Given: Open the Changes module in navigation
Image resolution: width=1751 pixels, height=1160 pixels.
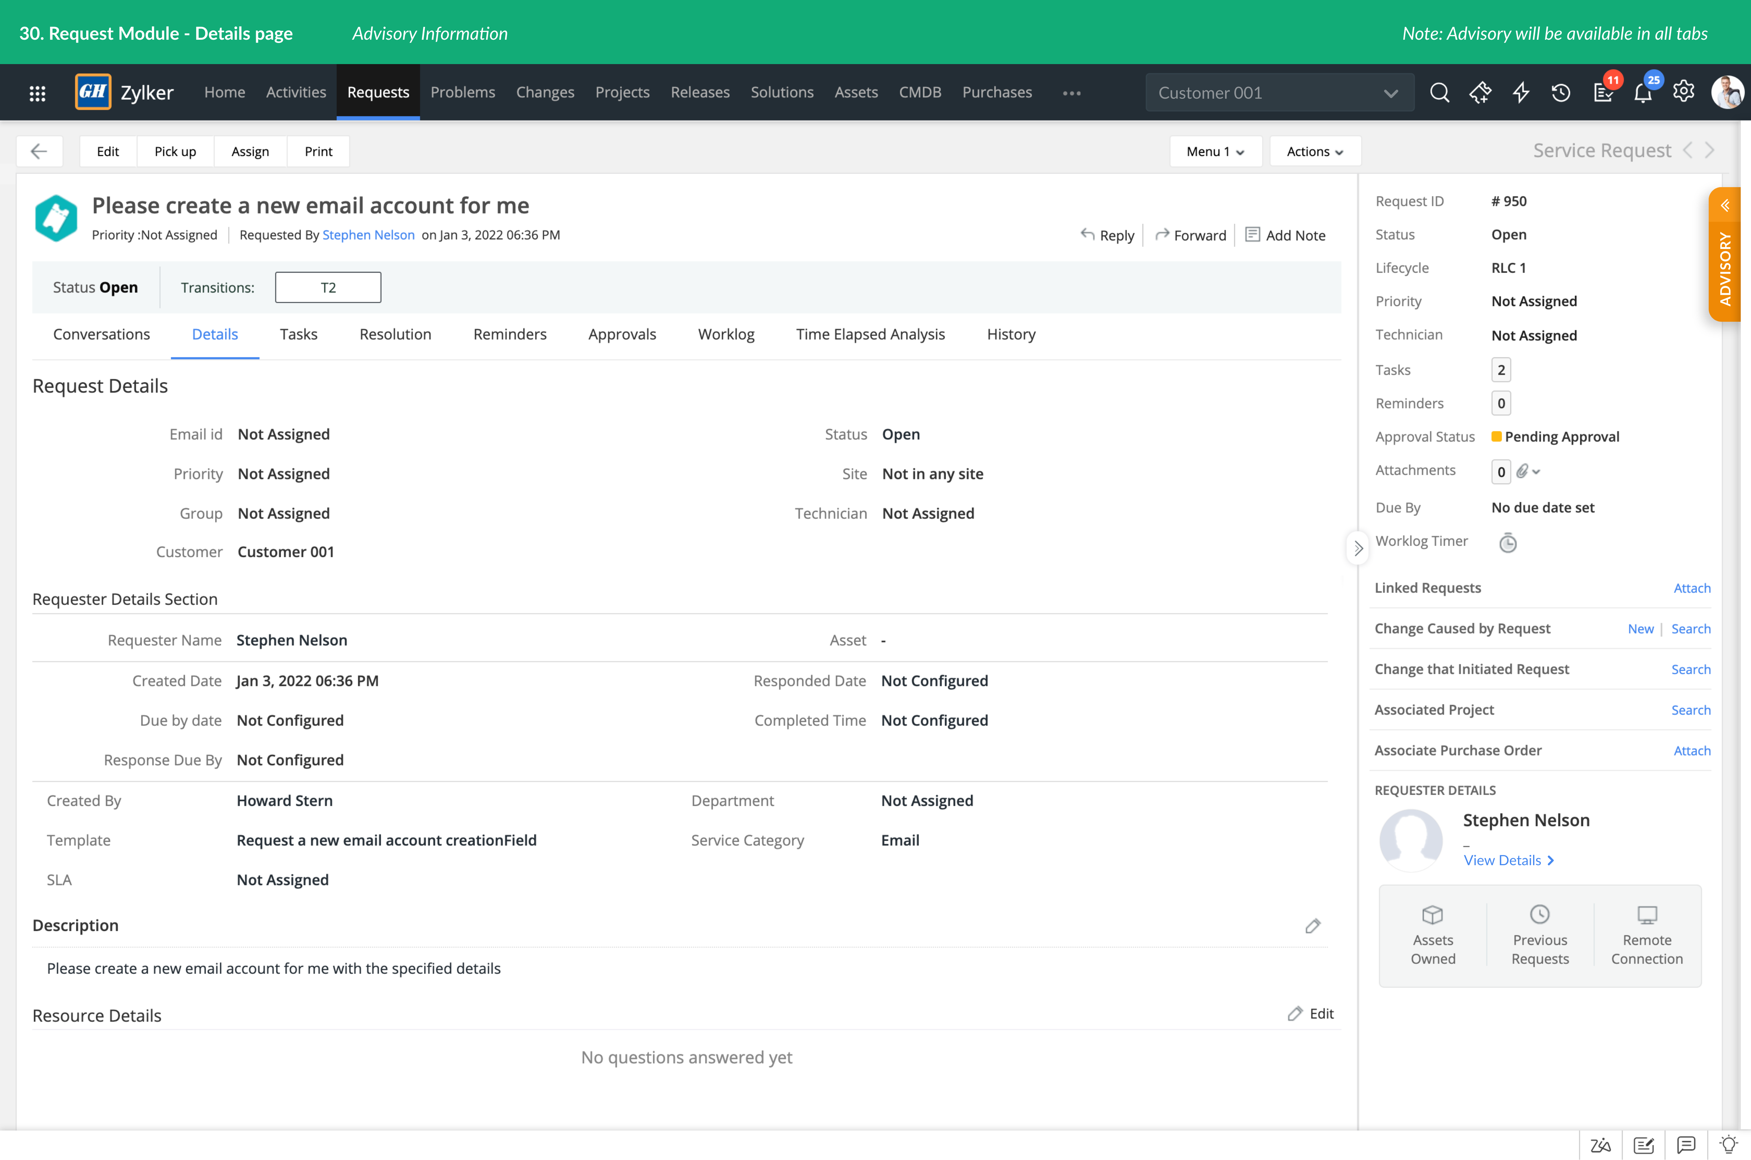Looking at the screenshot, I should 545,93.
